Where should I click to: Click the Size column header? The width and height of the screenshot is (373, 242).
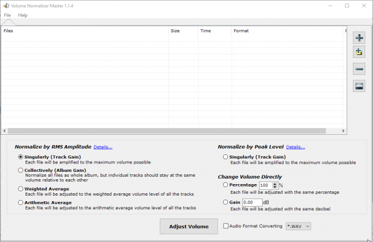183,31
